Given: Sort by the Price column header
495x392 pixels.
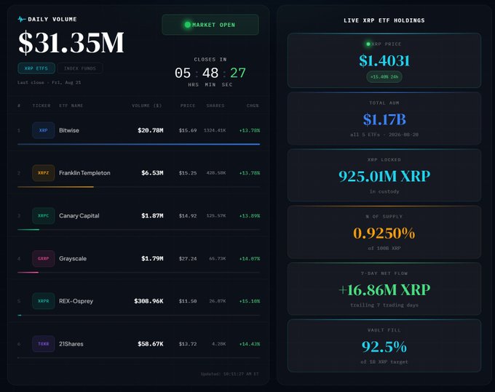Looking at the screenshot, I should tap(188, 105).
